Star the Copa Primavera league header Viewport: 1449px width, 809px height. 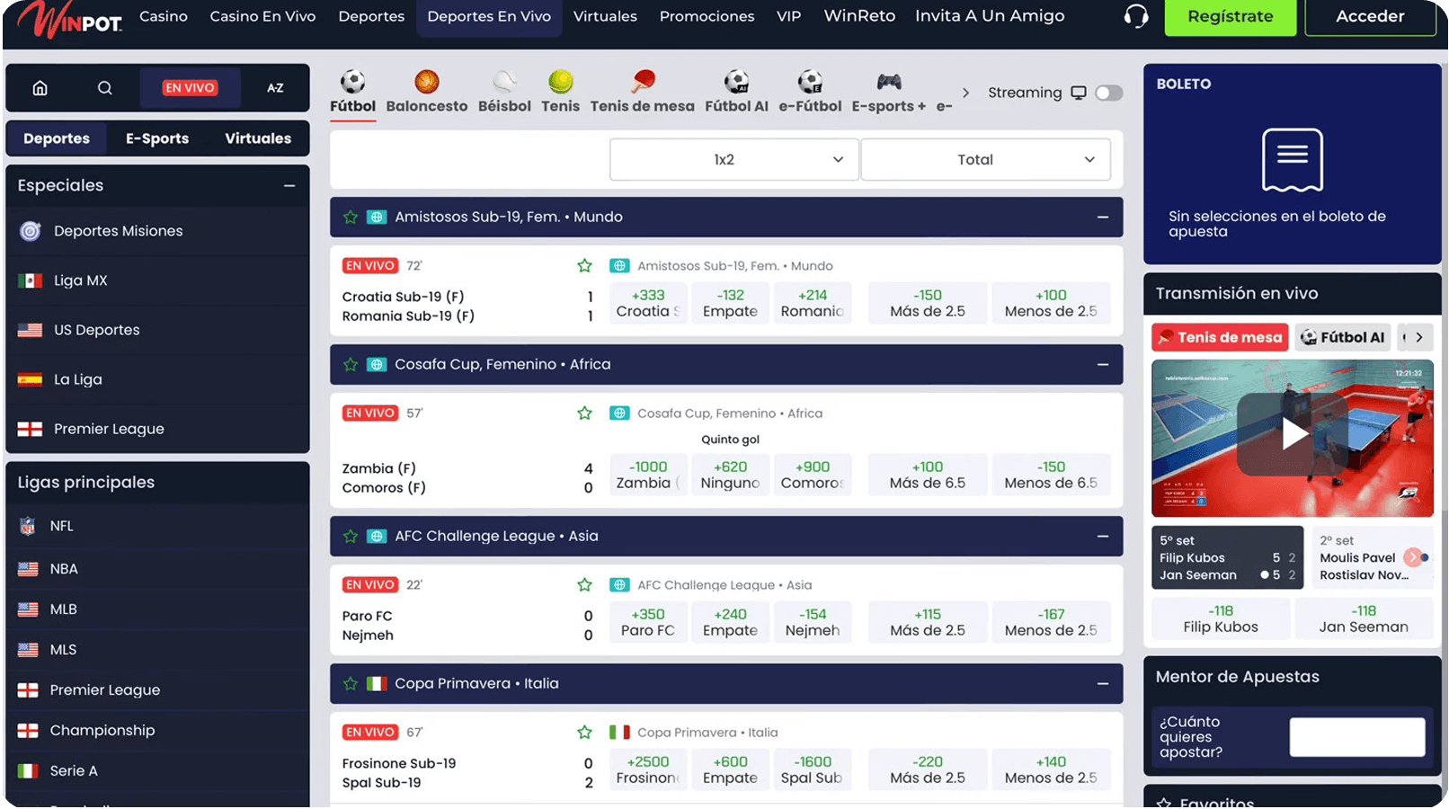coord(351,684)
